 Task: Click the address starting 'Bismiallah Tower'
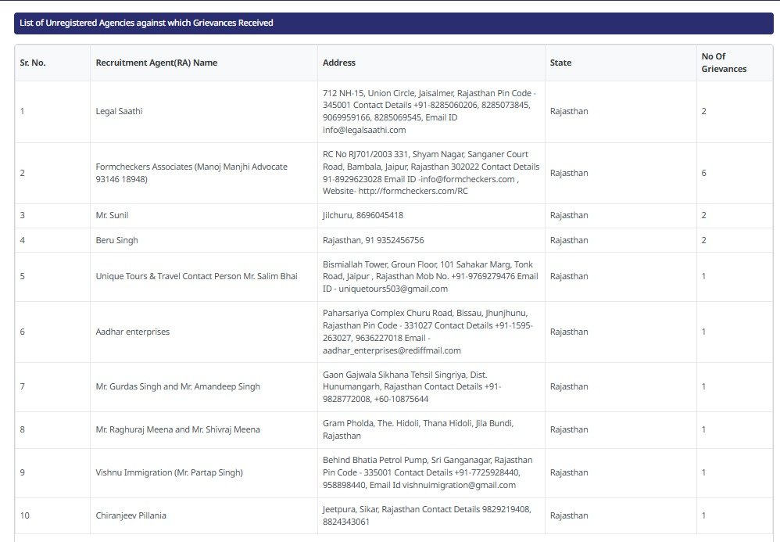click(x=431, y=277)
